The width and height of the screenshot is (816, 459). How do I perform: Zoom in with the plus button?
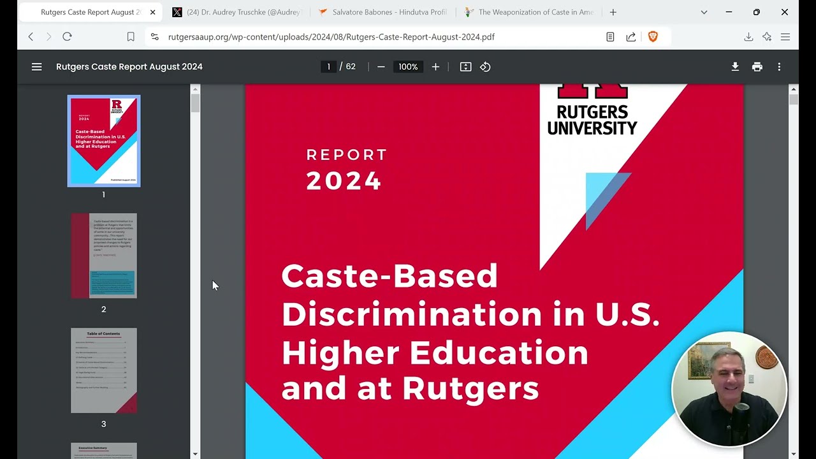click(x=435, y=67)
